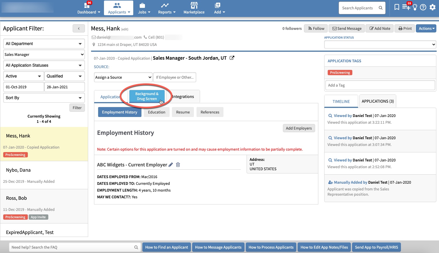Click the Send Message button
Viewport: 439px width, 253px height.
pos(346,28)
